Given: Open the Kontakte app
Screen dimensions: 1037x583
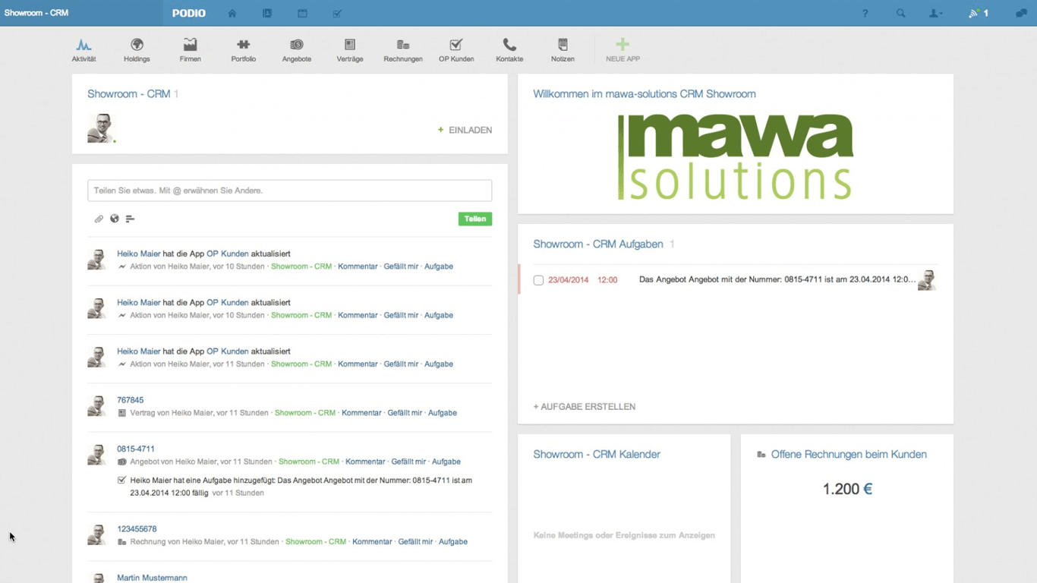Looking at the screenshot, I should pyautogui.click(x=509, y=50).
